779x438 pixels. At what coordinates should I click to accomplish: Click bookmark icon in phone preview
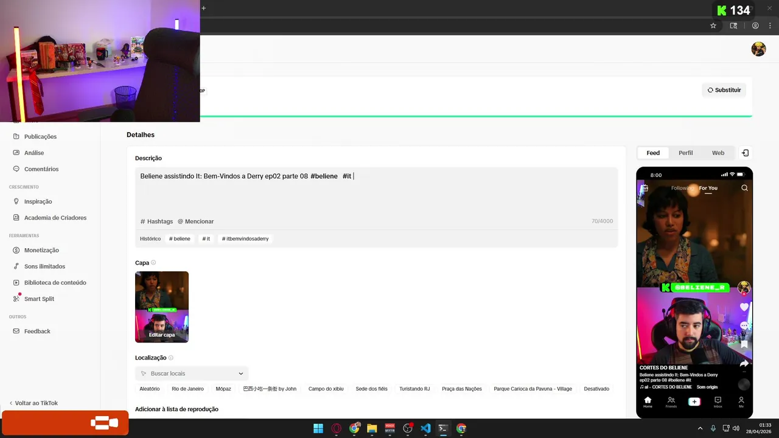744,344
